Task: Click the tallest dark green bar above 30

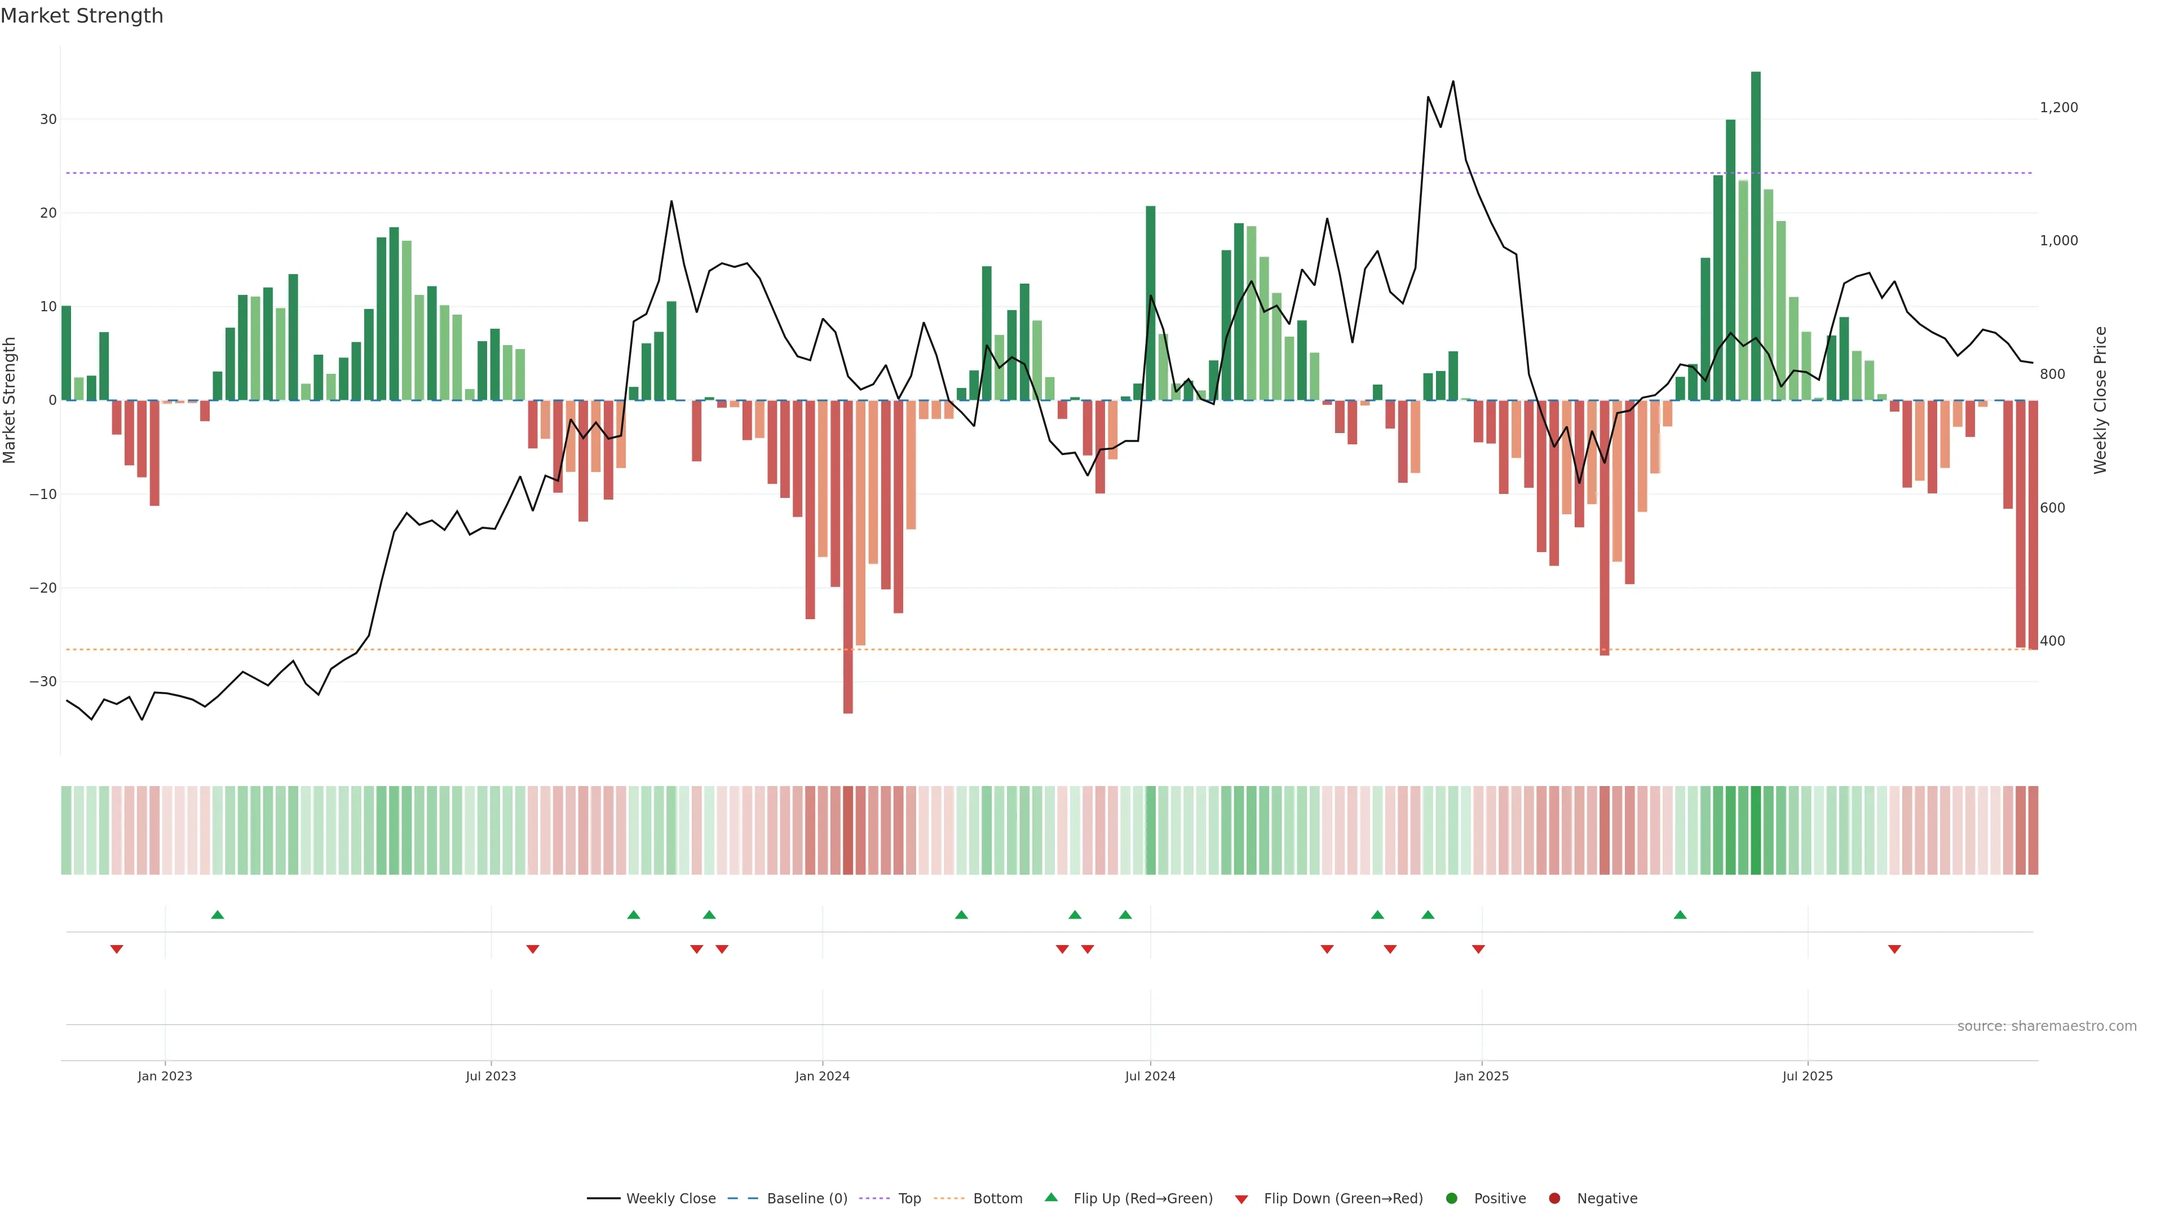Action: click(1756, 235)
